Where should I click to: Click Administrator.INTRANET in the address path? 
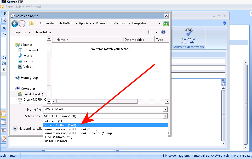pos(56,23)
